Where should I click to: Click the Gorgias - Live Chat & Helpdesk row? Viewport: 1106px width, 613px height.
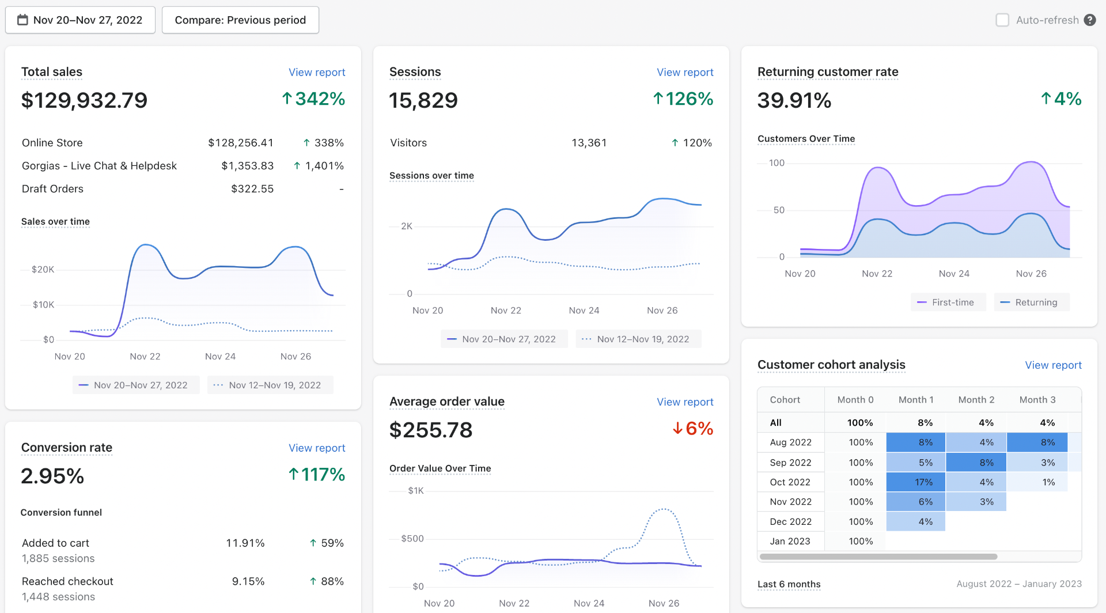(183, 166)
